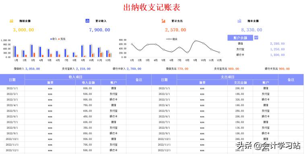Select expense amount cell 180.00
Image resolution: width=305 pixels, height=154 pixels.
click(x=240, y=94)
